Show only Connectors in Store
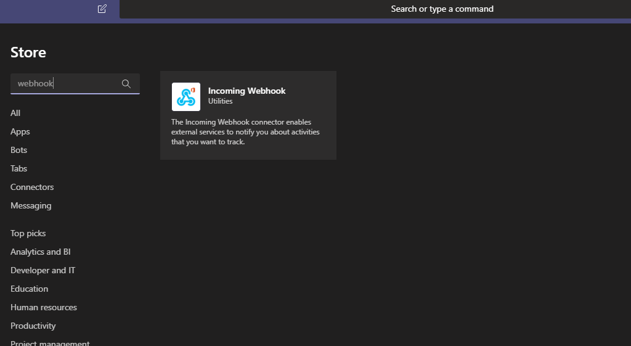Viewport: 631px width, 346px height. (x=32, y=187)
